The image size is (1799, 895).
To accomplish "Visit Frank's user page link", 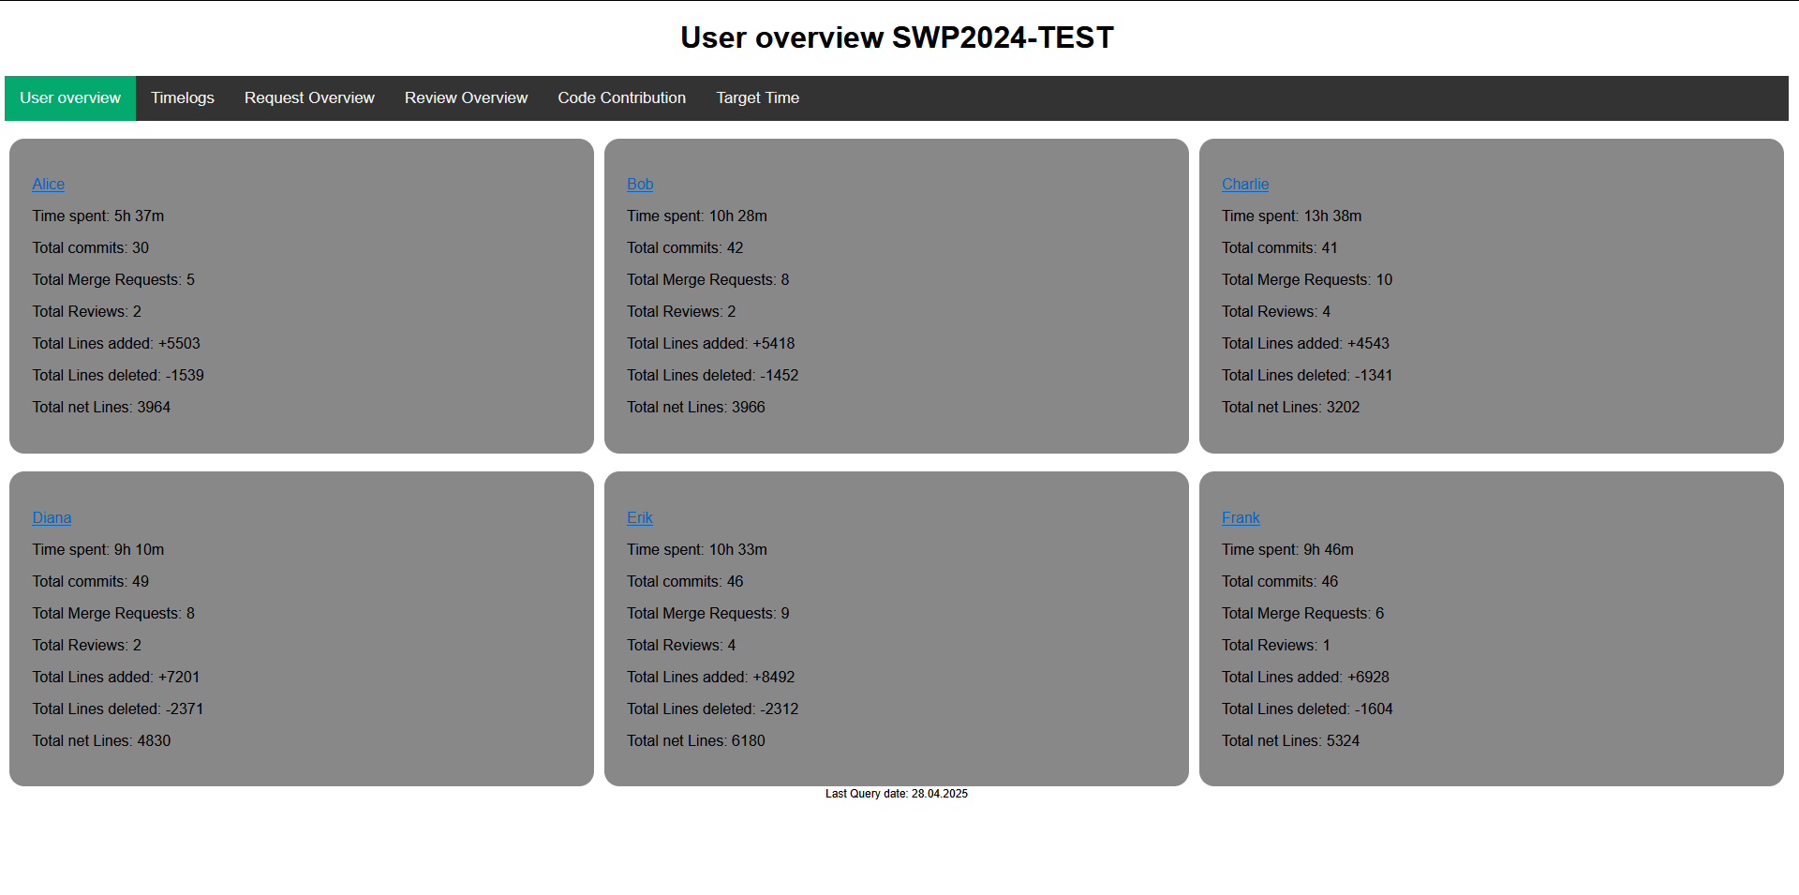I will pos(1241,518).
